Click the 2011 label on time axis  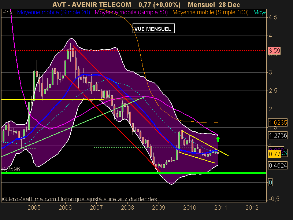(x=221, y=208)
